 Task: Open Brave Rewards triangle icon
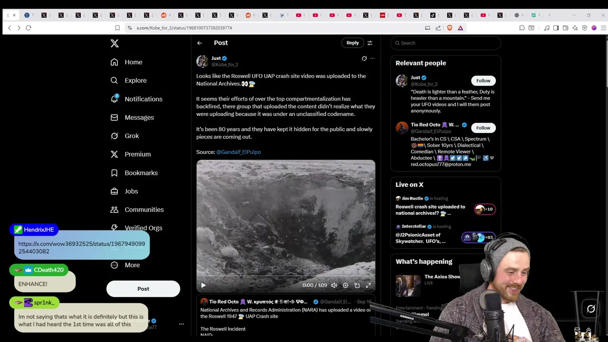point(460,28)
